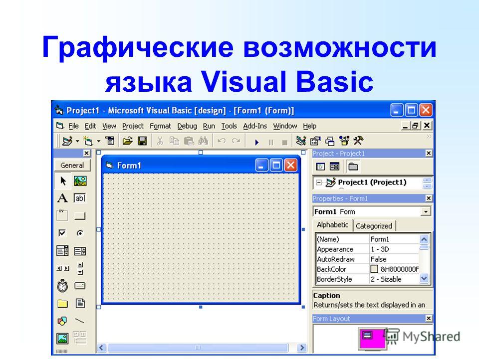Select the CheckBox control tool
Viewport: 479px width, 359px height.
coord(62,233)
